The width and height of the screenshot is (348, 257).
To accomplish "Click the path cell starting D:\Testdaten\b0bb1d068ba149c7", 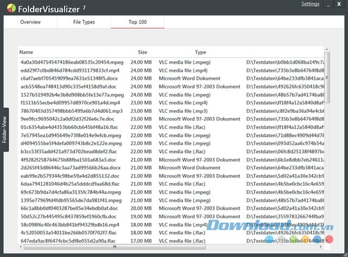I will [x=284, y=62].
